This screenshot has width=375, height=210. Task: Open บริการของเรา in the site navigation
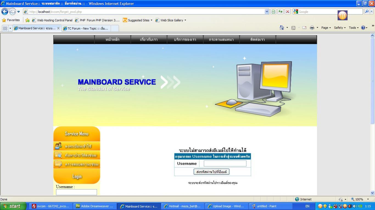click(x=185, y=40)
